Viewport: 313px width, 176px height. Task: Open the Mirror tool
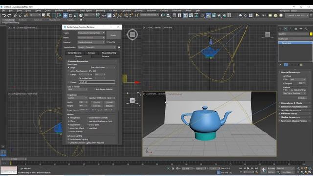(163, 15)
